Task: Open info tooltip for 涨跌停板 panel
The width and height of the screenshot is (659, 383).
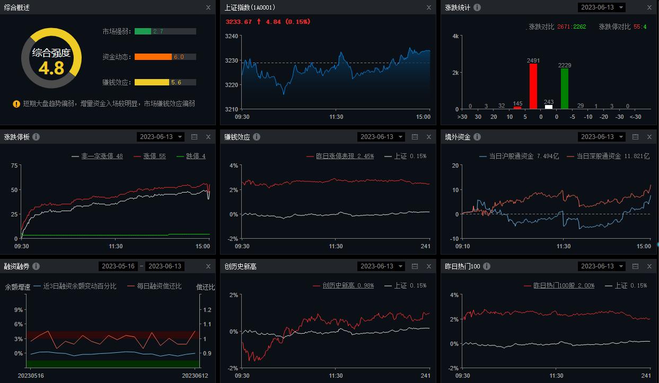Action: coord(36,137)
